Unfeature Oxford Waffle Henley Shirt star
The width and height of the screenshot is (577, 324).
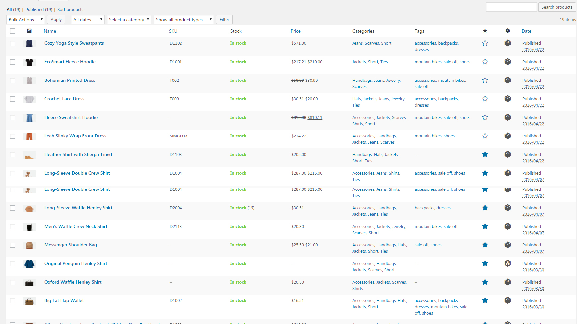485,282
